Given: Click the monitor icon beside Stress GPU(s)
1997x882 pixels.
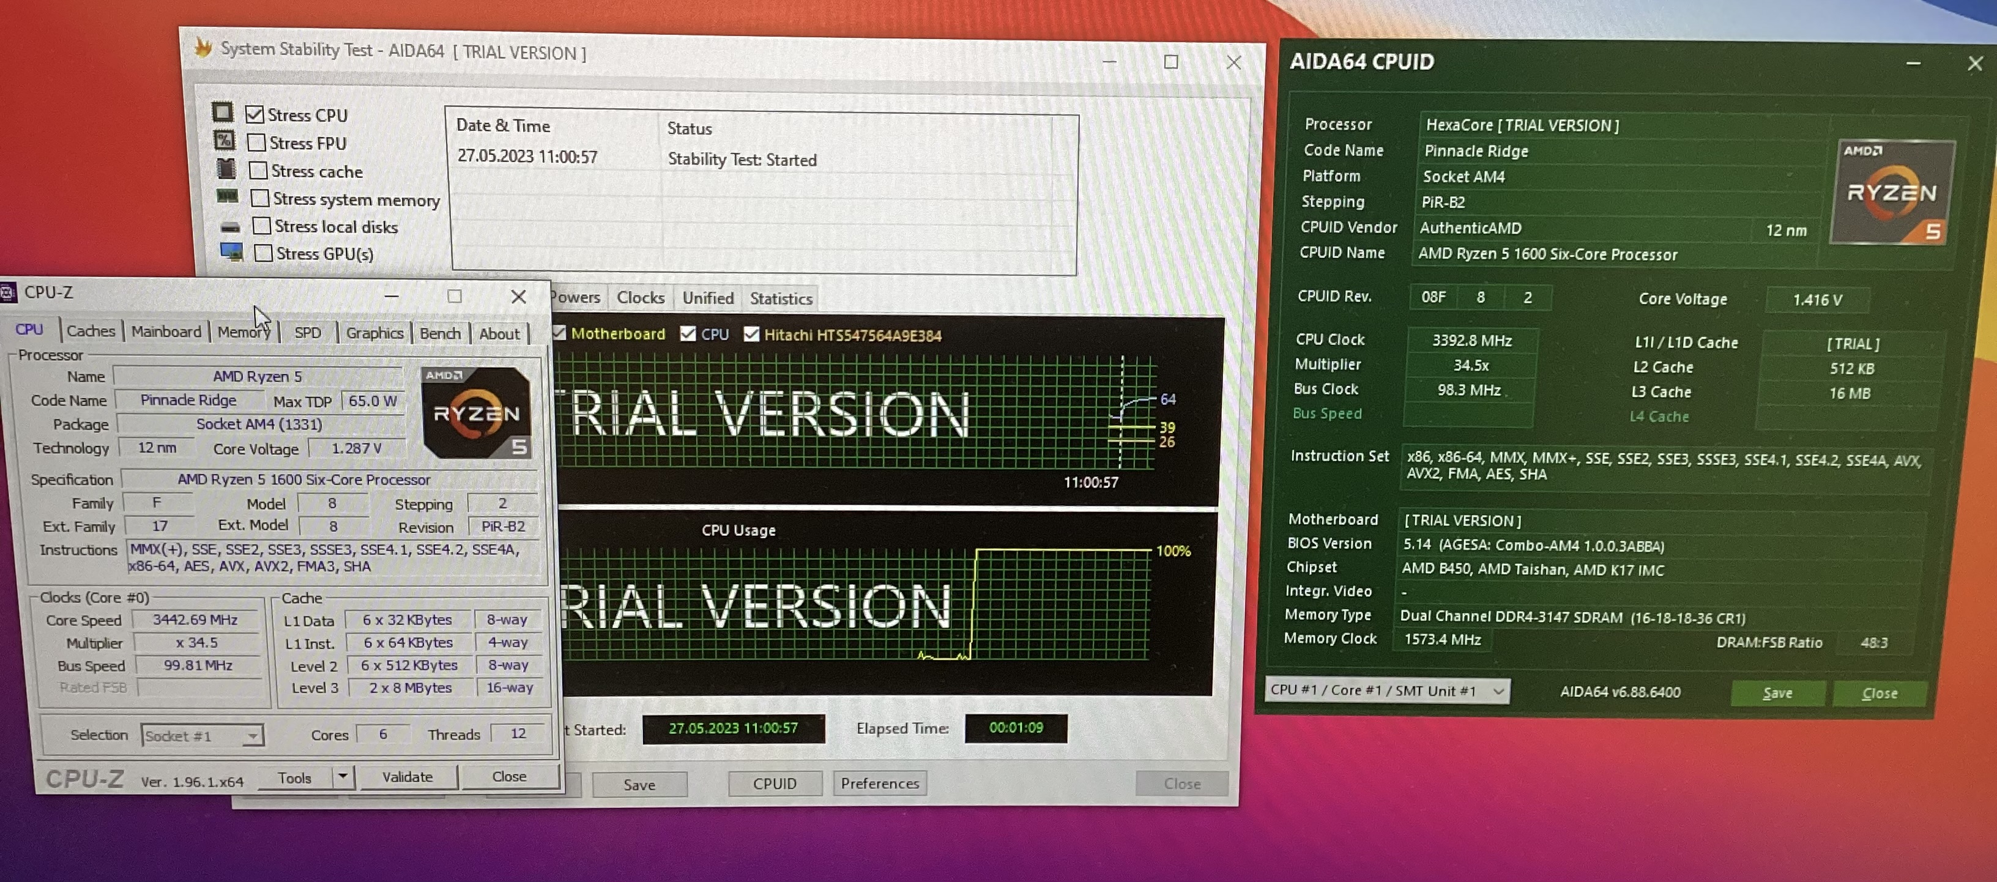Looking at the screenshot, I should (231, 252).
